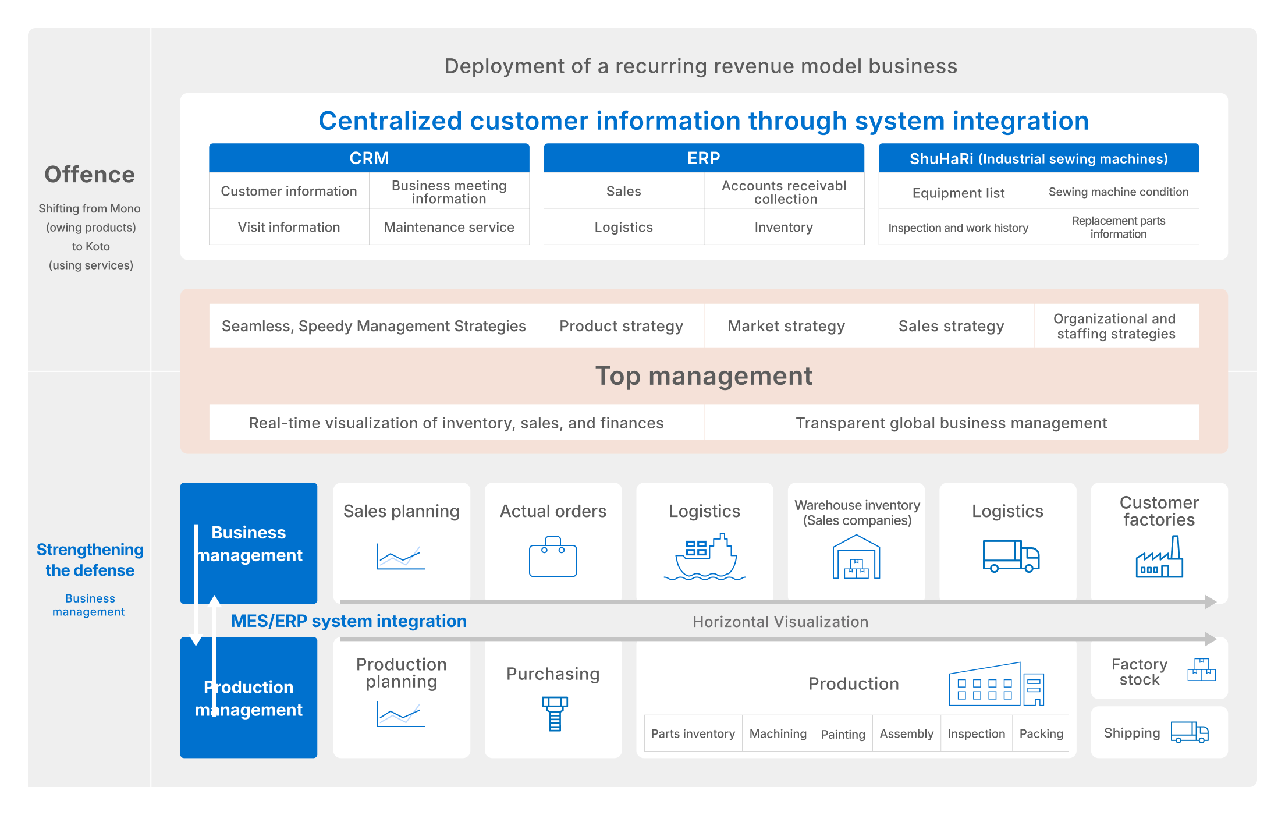The height and width of the screenshot is (815, 1285).
Task: Click the Factory stock boxes icon
Action: coord(1202,670)
